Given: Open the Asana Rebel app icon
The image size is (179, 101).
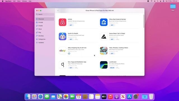Looking at the screenshot, I should click(104, 36).
